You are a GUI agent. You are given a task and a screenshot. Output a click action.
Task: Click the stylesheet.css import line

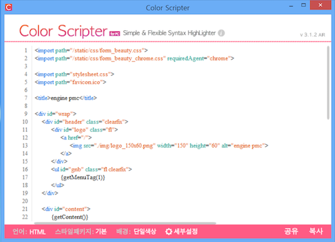(x=74, y=74)
